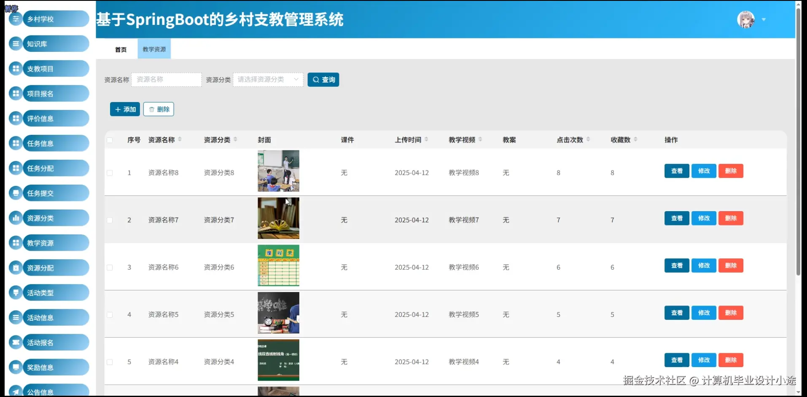
Task: Click 查看 for 资源名称8
Action: 677,171
